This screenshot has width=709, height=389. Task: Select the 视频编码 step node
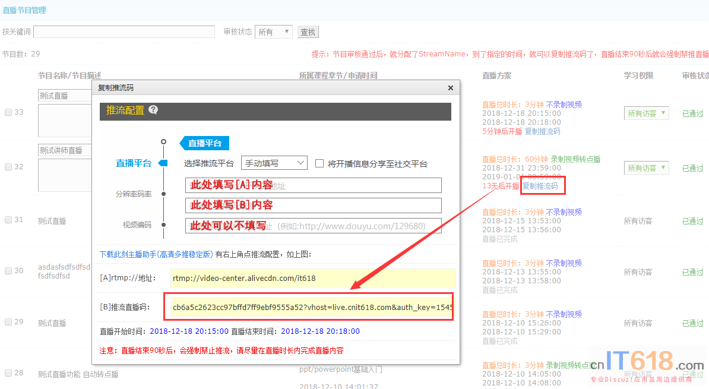click(x=163, y=224)
